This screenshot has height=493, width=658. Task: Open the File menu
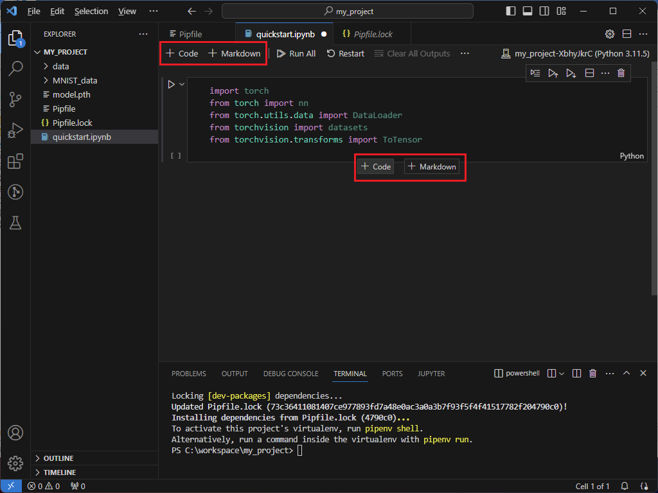tap(33, 12)
